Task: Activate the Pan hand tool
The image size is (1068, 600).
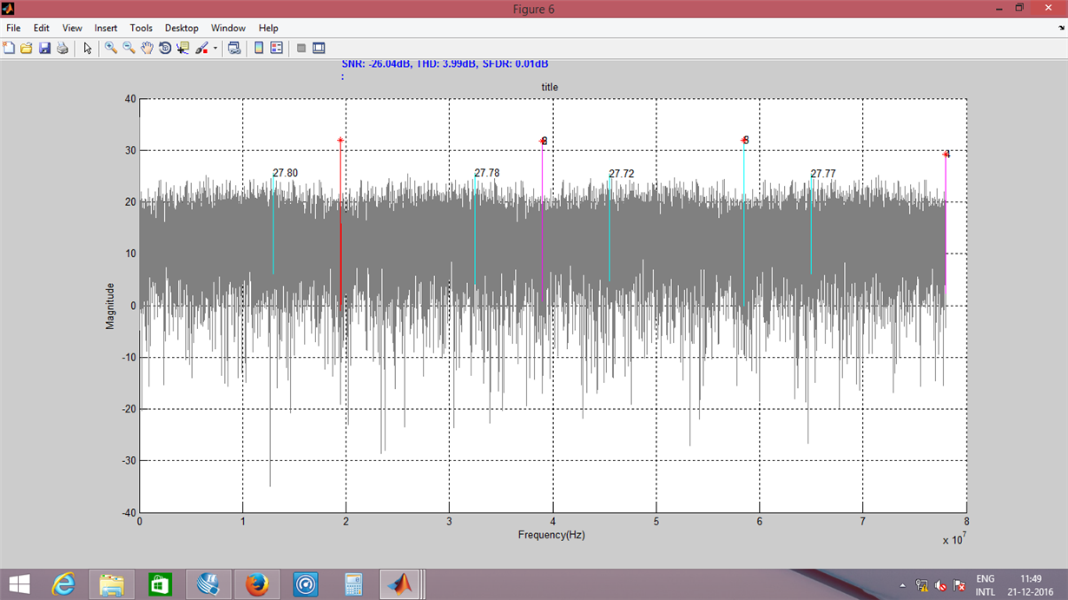Action: point(147,49)
